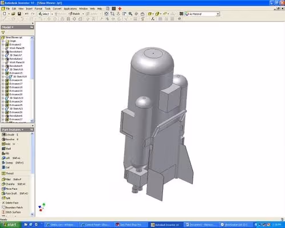Select the Fillet tool

(x=11, y=180)
